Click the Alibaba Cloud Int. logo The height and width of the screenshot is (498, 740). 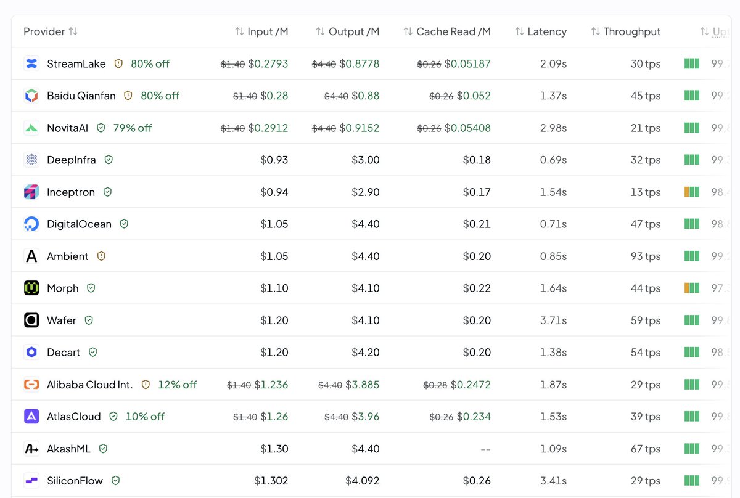(31, 384)
